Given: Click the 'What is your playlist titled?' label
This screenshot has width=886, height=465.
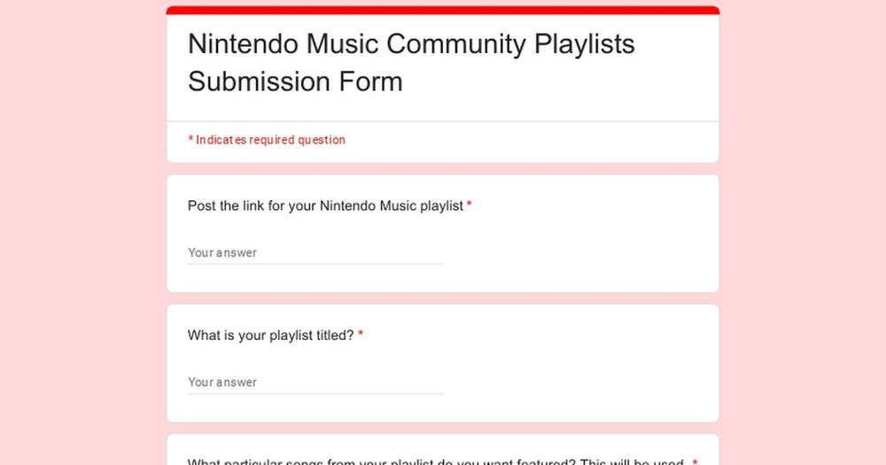Looking at the screenshot, I should (x=270, y=336).
